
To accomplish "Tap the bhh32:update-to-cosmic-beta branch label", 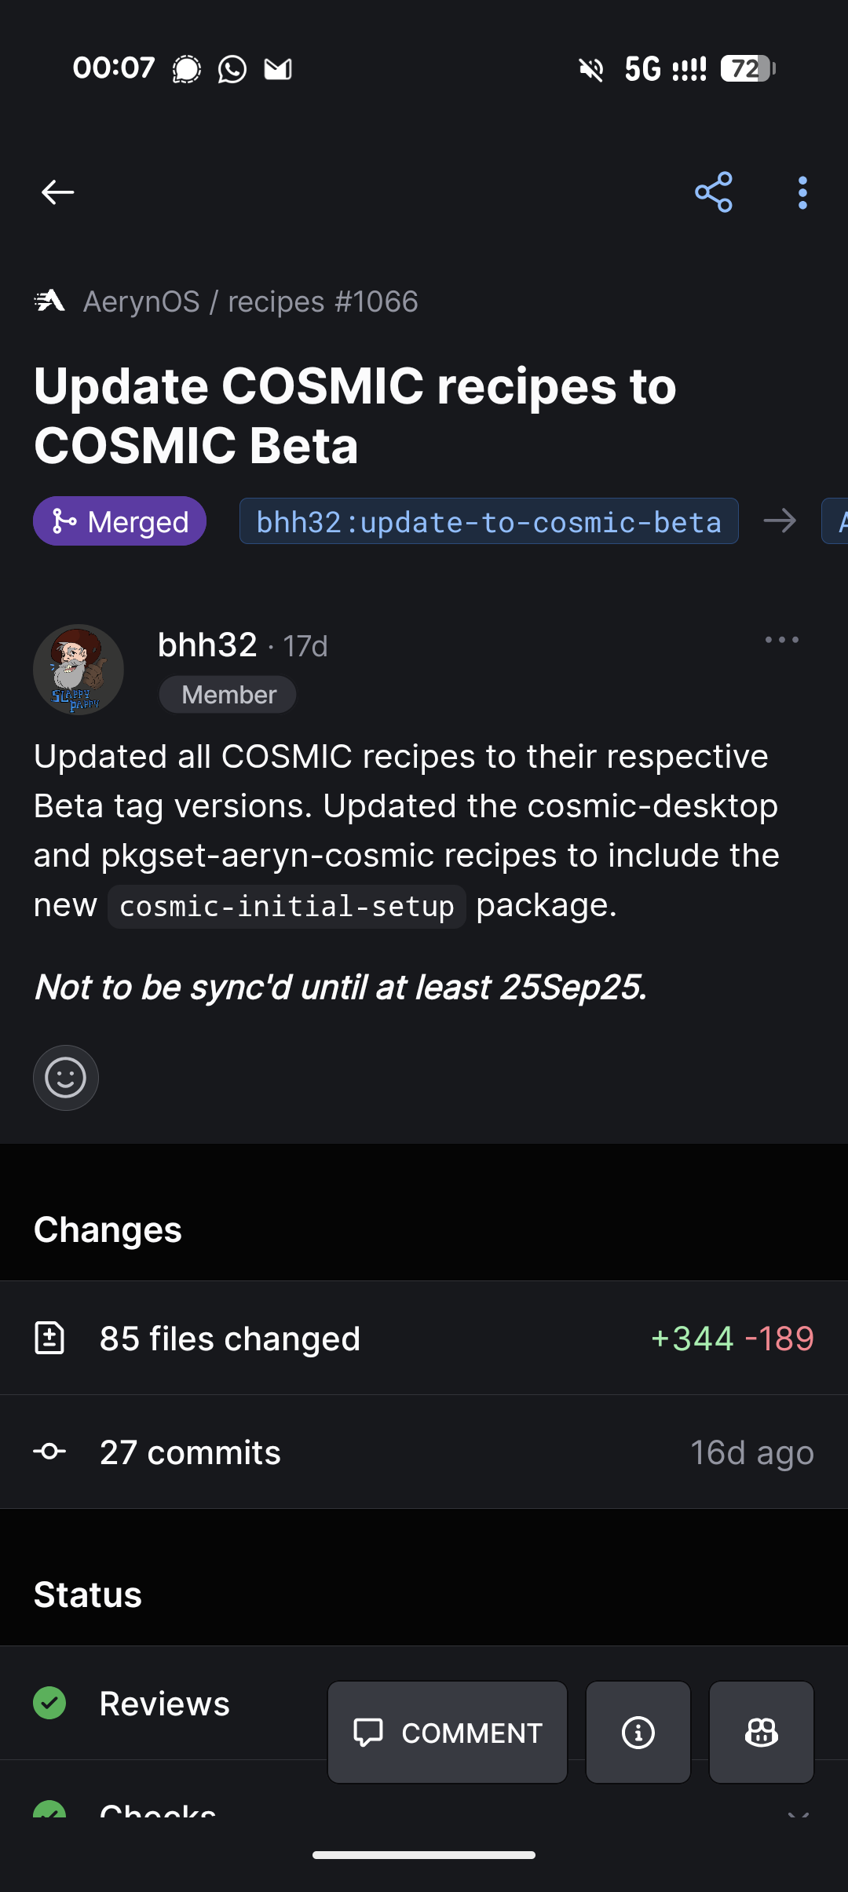I will pos(488,521).
